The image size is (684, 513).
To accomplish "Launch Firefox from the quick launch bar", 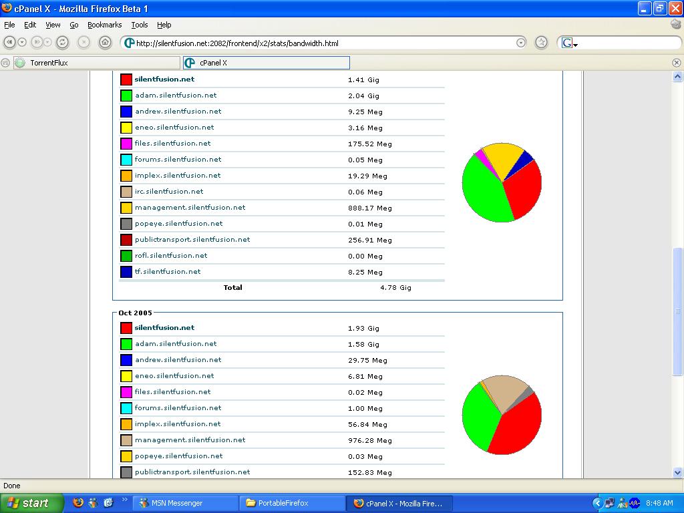I will point(78,503).
